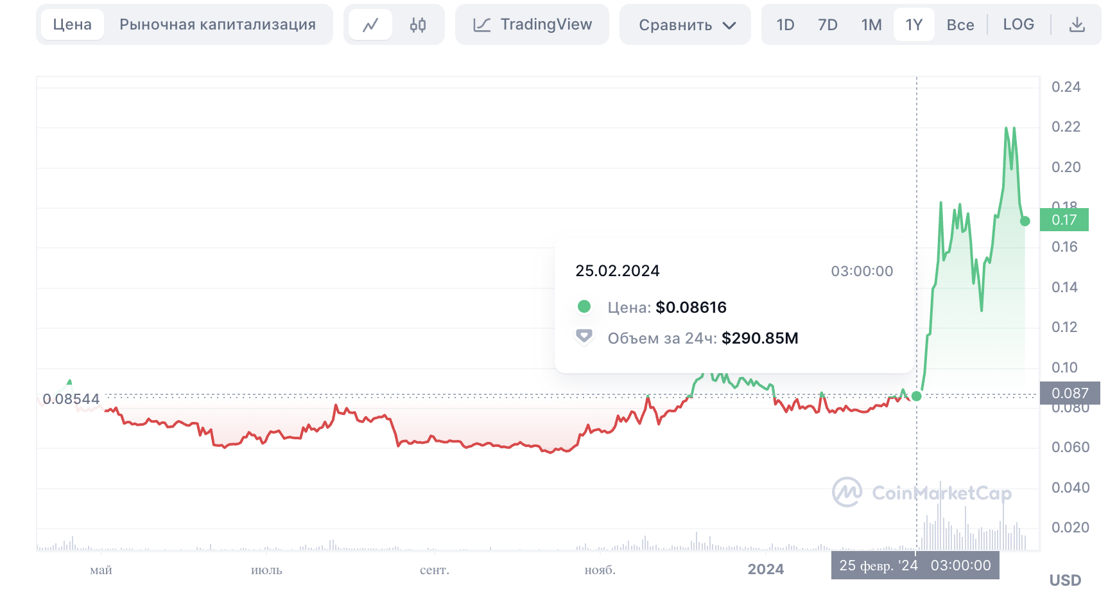Switch to Рыночная капитализация tab

[x=218, y=24]
